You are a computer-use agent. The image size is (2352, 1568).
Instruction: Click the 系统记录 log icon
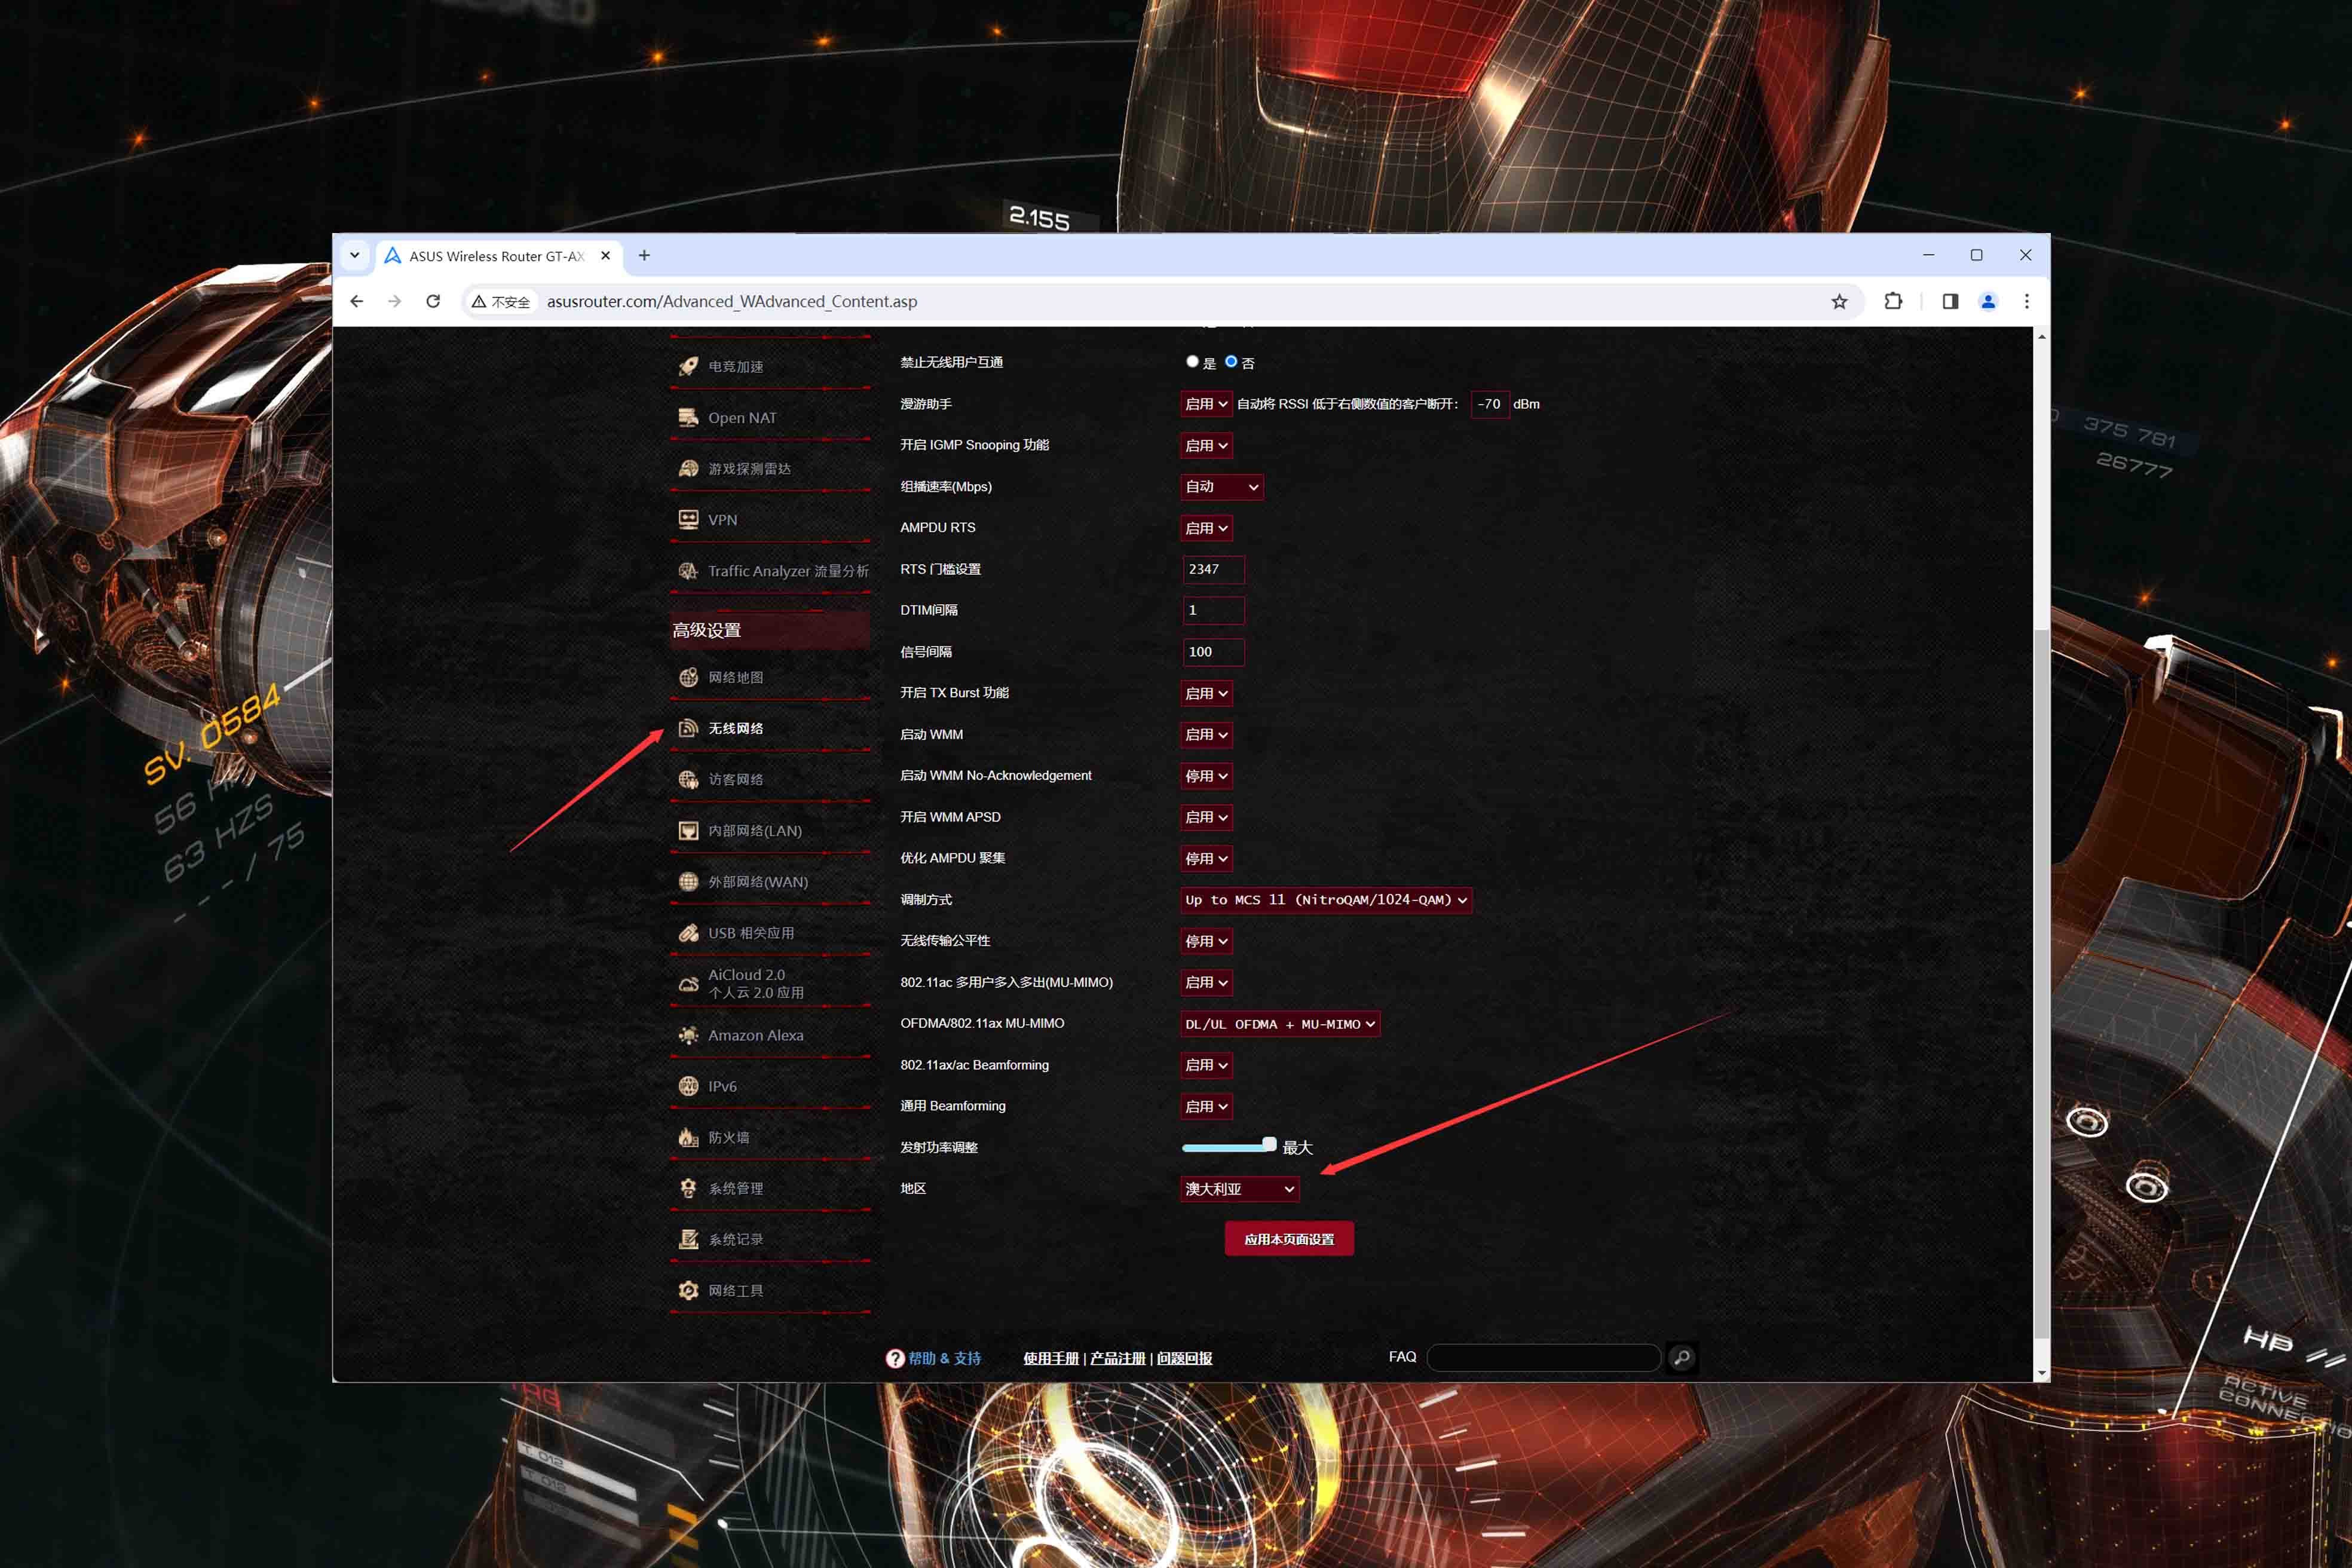tap(688, 1240)
